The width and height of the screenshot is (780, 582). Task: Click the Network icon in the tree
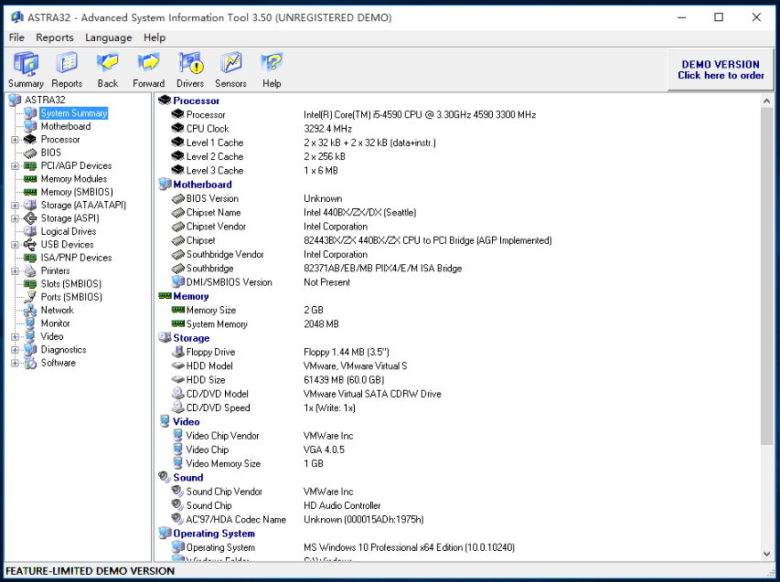point(30,310)
